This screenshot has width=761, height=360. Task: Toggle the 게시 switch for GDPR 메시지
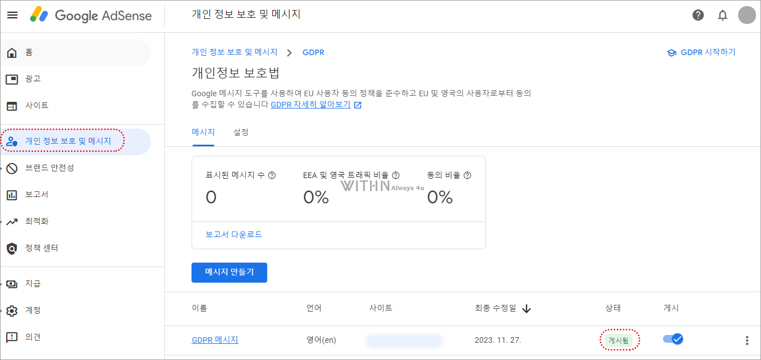pos(673,339)
